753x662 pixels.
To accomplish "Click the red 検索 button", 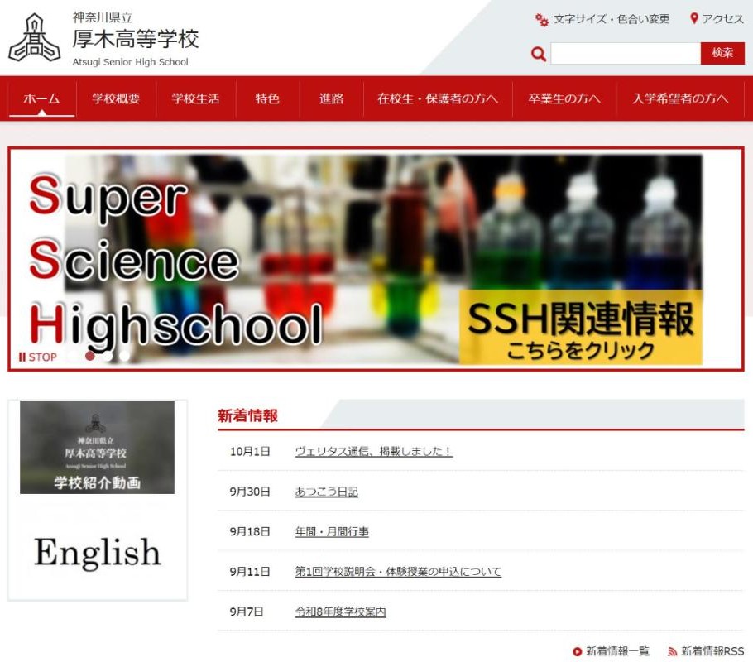I will (722, 53).
